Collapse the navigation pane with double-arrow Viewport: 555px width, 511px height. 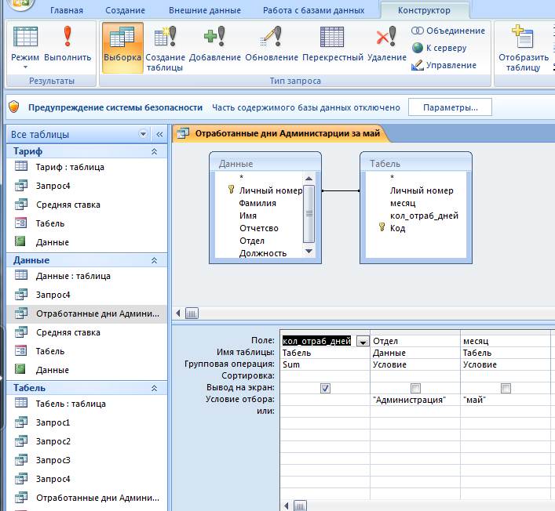pyautogui.click(x=159, y=134)
